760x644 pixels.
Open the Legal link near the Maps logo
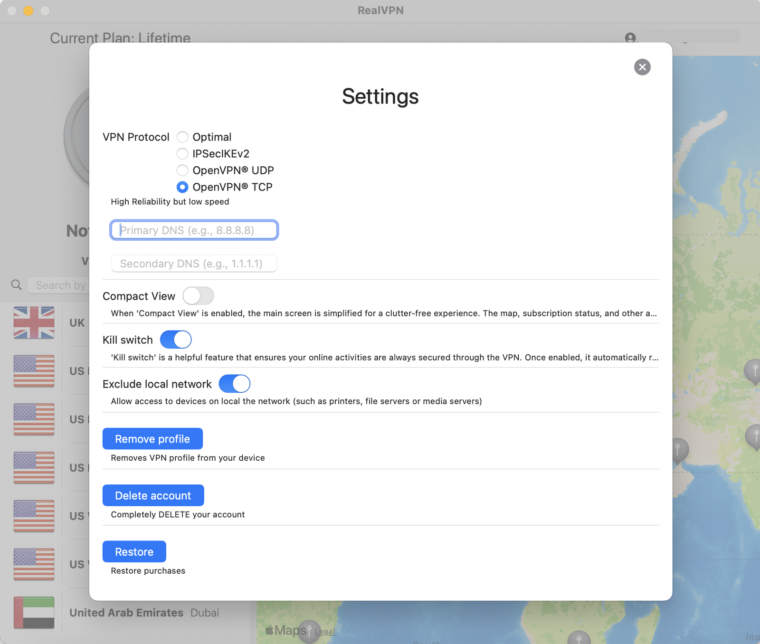(x=325, y=631)
